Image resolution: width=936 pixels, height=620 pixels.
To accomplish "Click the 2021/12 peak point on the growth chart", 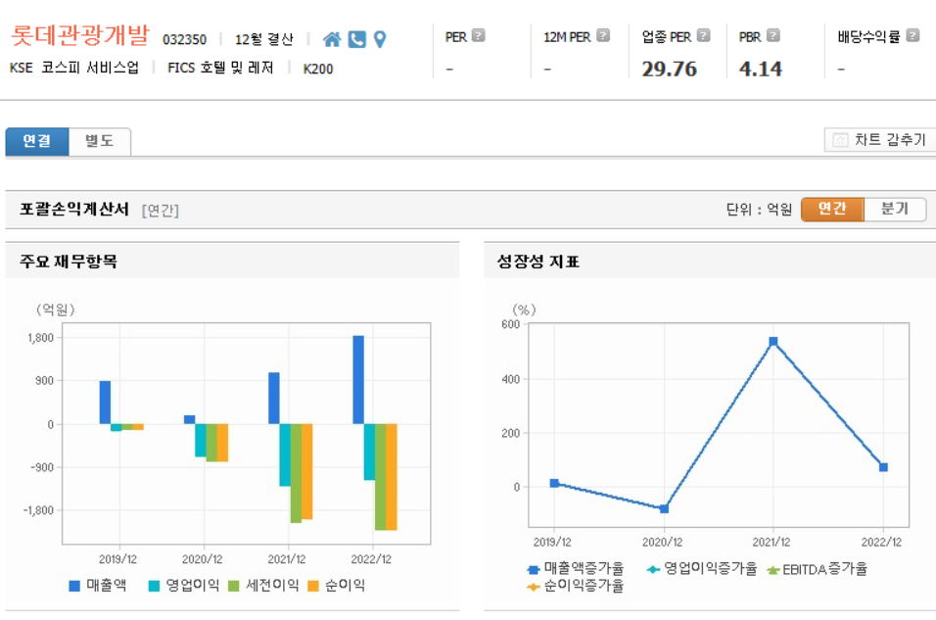I will pos(772,341).
